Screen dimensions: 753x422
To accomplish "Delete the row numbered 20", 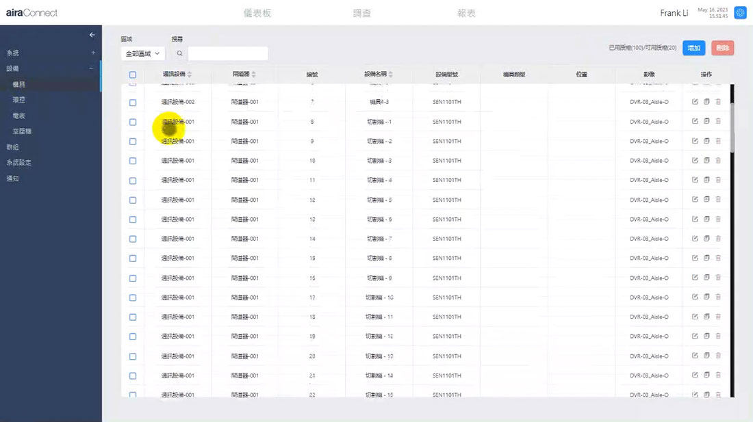I will coord(718,356).
